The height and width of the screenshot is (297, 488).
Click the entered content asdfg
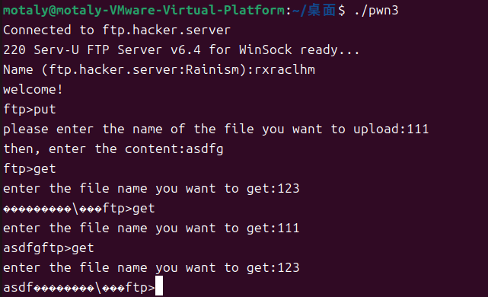point(205,149)
